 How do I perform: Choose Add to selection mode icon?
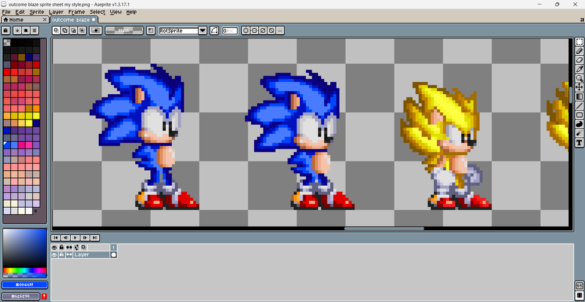(x=64, y=31)
